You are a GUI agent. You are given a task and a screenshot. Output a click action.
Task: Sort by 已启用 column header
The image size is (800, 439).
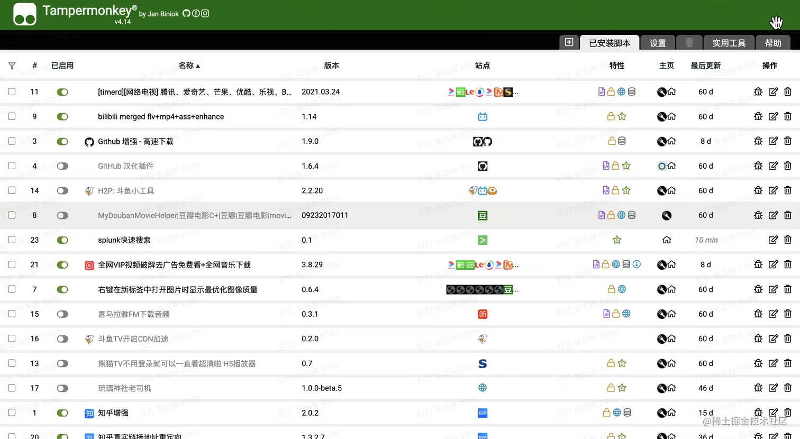pos(62,66)
